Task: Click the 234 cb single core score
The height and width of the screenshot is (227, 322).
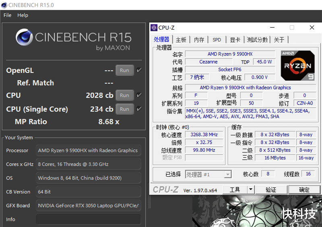Action: click(x=102, y=109)
